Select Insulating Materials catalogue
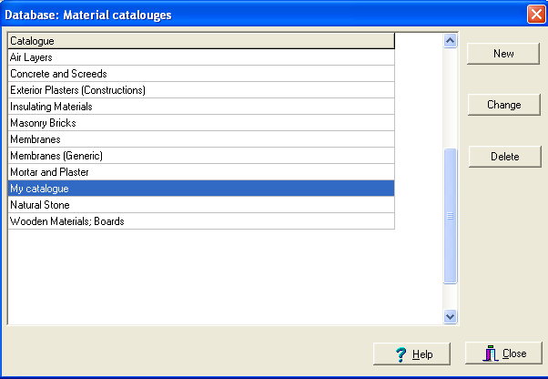Image resolution: width=548 pixels, height=379 pixels. click(x=201, y=107)
